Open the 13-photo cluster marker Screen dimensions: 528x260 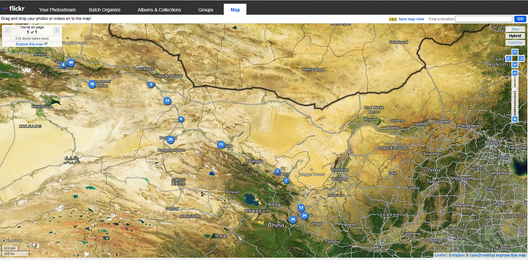(x=220, y=145)
